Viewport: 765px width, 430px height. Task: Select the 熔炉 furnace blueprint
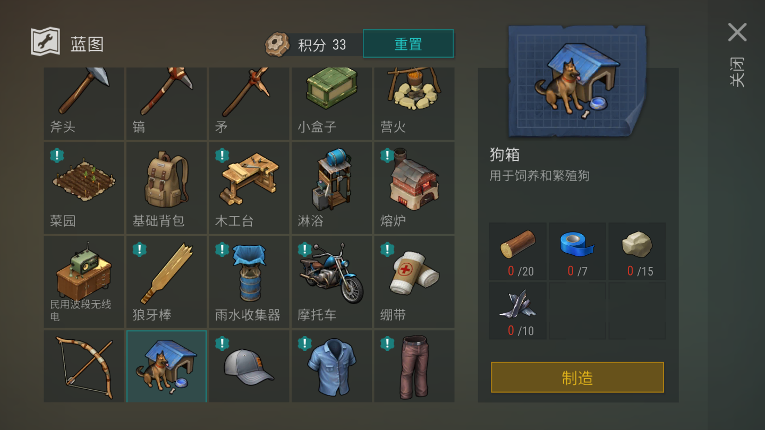coord(414,188)
